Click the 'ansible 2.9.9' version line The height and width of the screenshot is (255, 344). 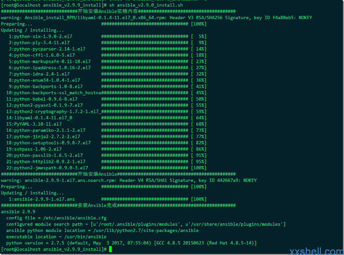click(x=18, y=212)
